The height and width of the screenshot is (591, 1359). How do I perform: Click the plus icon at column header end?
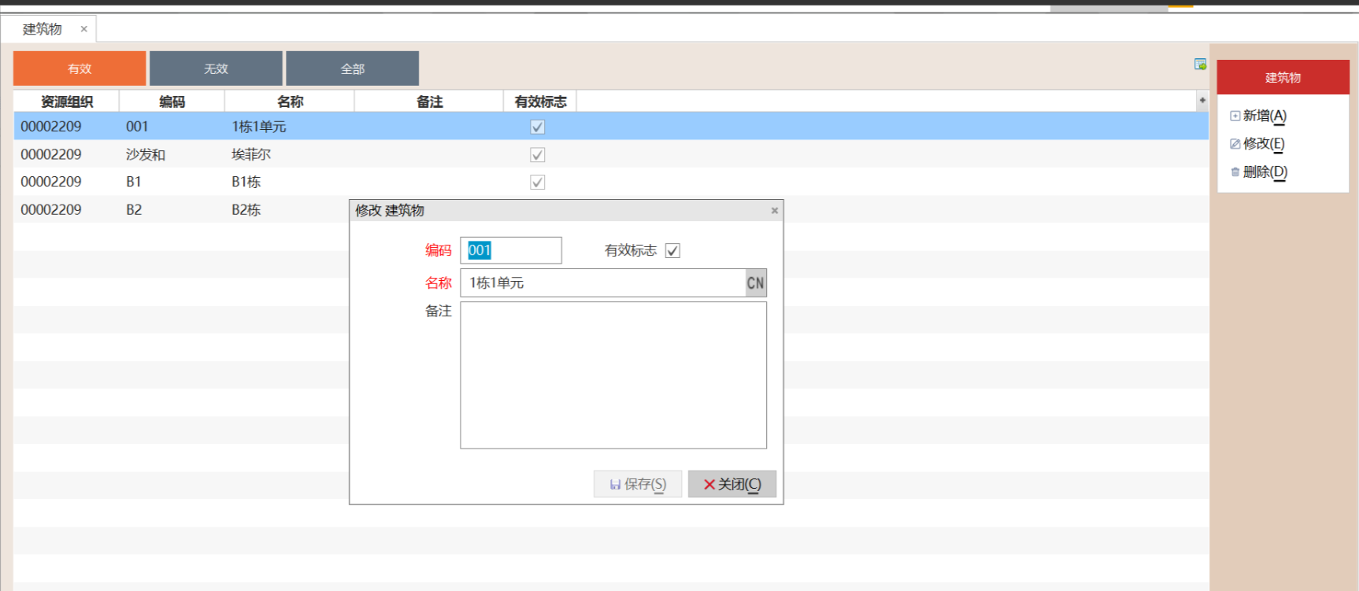pos(1202,101)
